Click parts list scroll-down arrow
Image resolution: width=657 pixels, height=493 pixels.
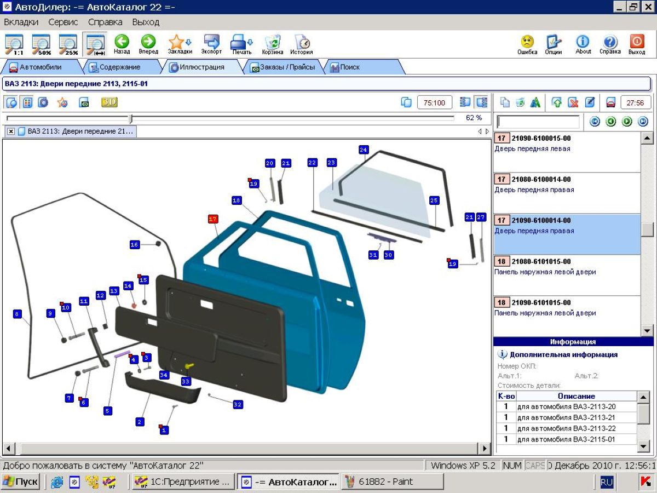(x=647, y=330)
